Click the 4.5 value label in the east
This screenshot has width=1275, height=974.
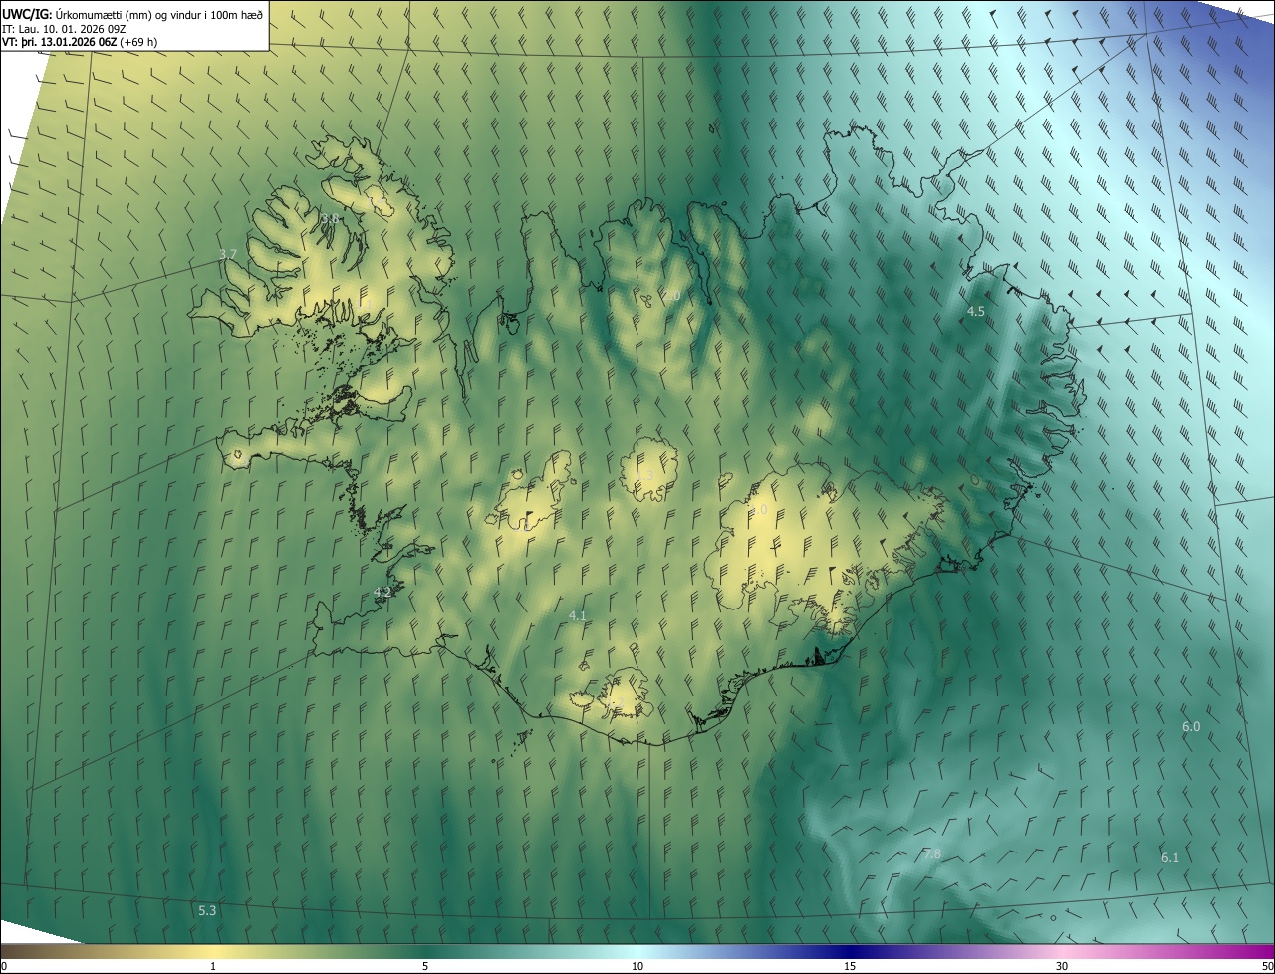(976, 312)
